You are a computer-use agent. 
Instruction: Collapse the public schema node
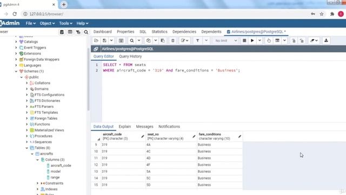click(22, 77)
